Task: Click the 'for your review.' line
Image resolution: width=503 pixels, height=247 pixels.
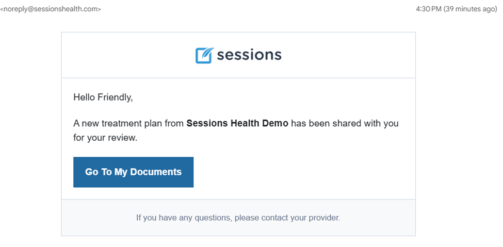Action: click(105, 138)
